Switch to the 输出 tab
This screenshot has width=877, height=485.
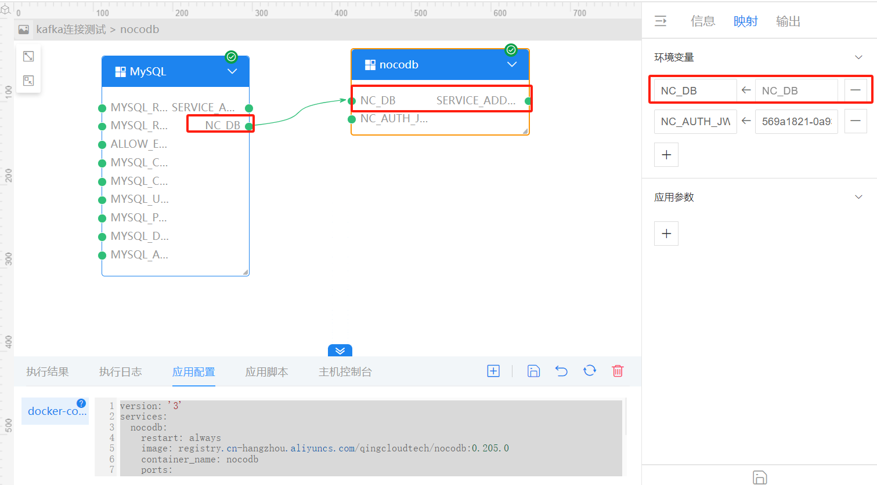[788, 21]
